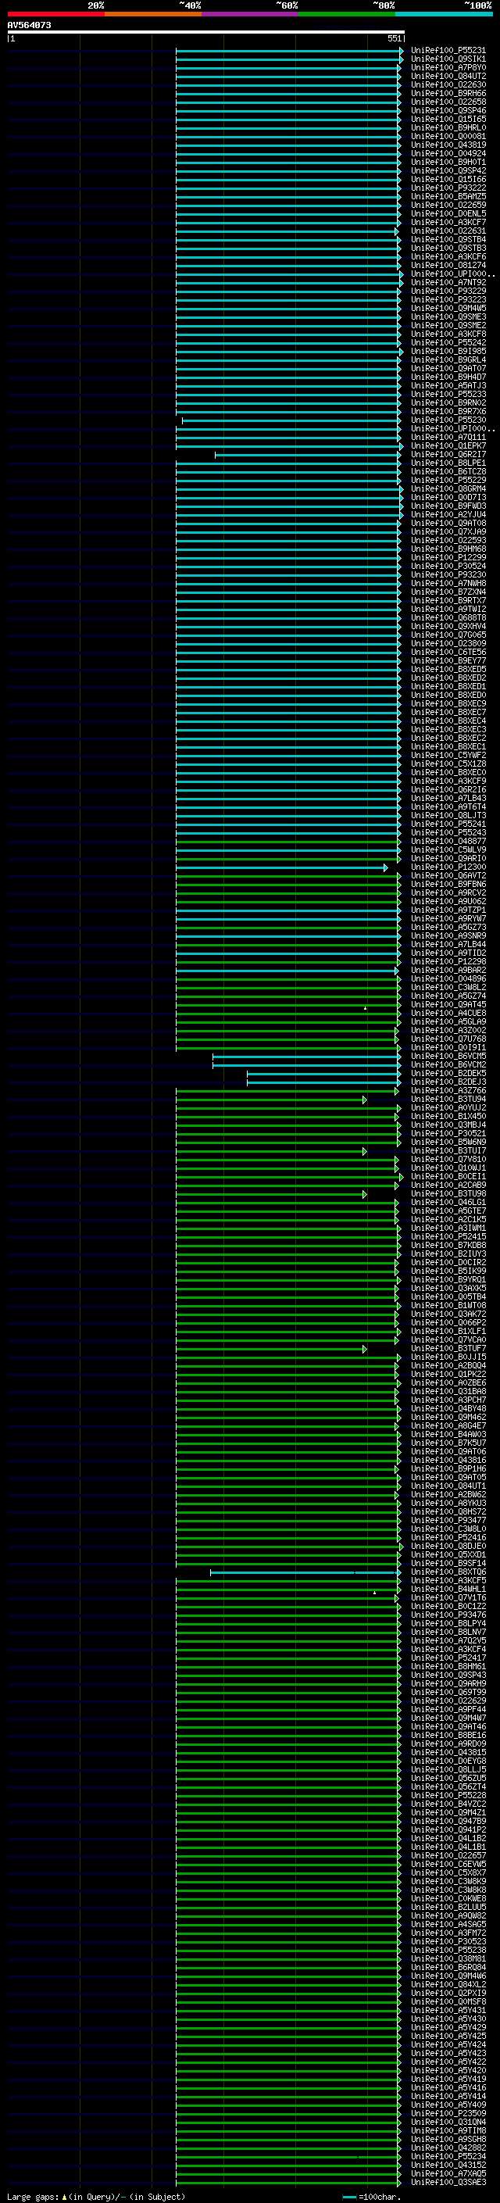Select hit UniRef100_B9HRL0
500x2203 pixels.
(448, 127)
